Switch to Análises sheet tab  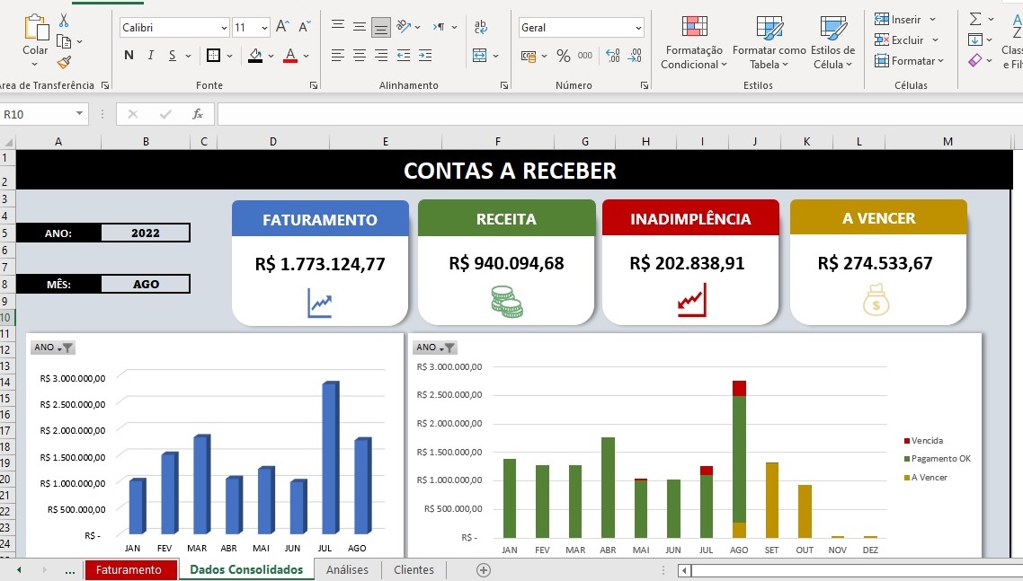point(347,570)
